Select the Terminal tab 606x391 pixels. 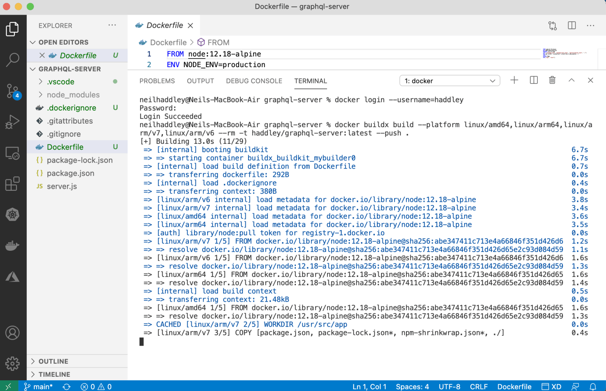click(x=310, y=81)
